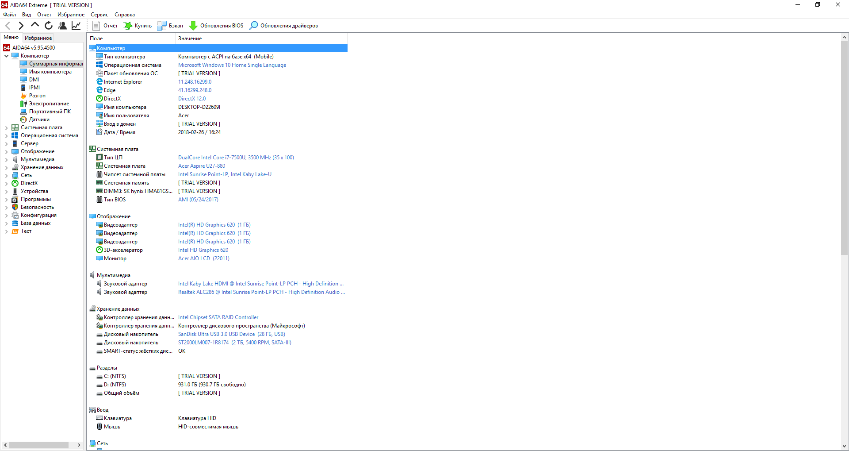This screenshot has height=451, width=849.
Task: Open the Отчёт report toolbar button
Action: (x=105, y=26)
